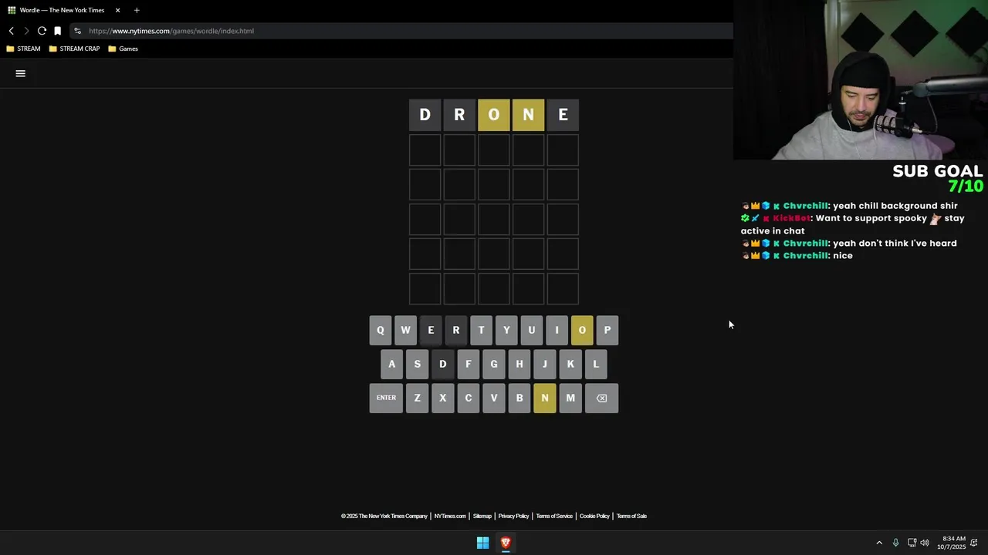Tap the A key on Wordle keyboard

(x=391, y=364)
